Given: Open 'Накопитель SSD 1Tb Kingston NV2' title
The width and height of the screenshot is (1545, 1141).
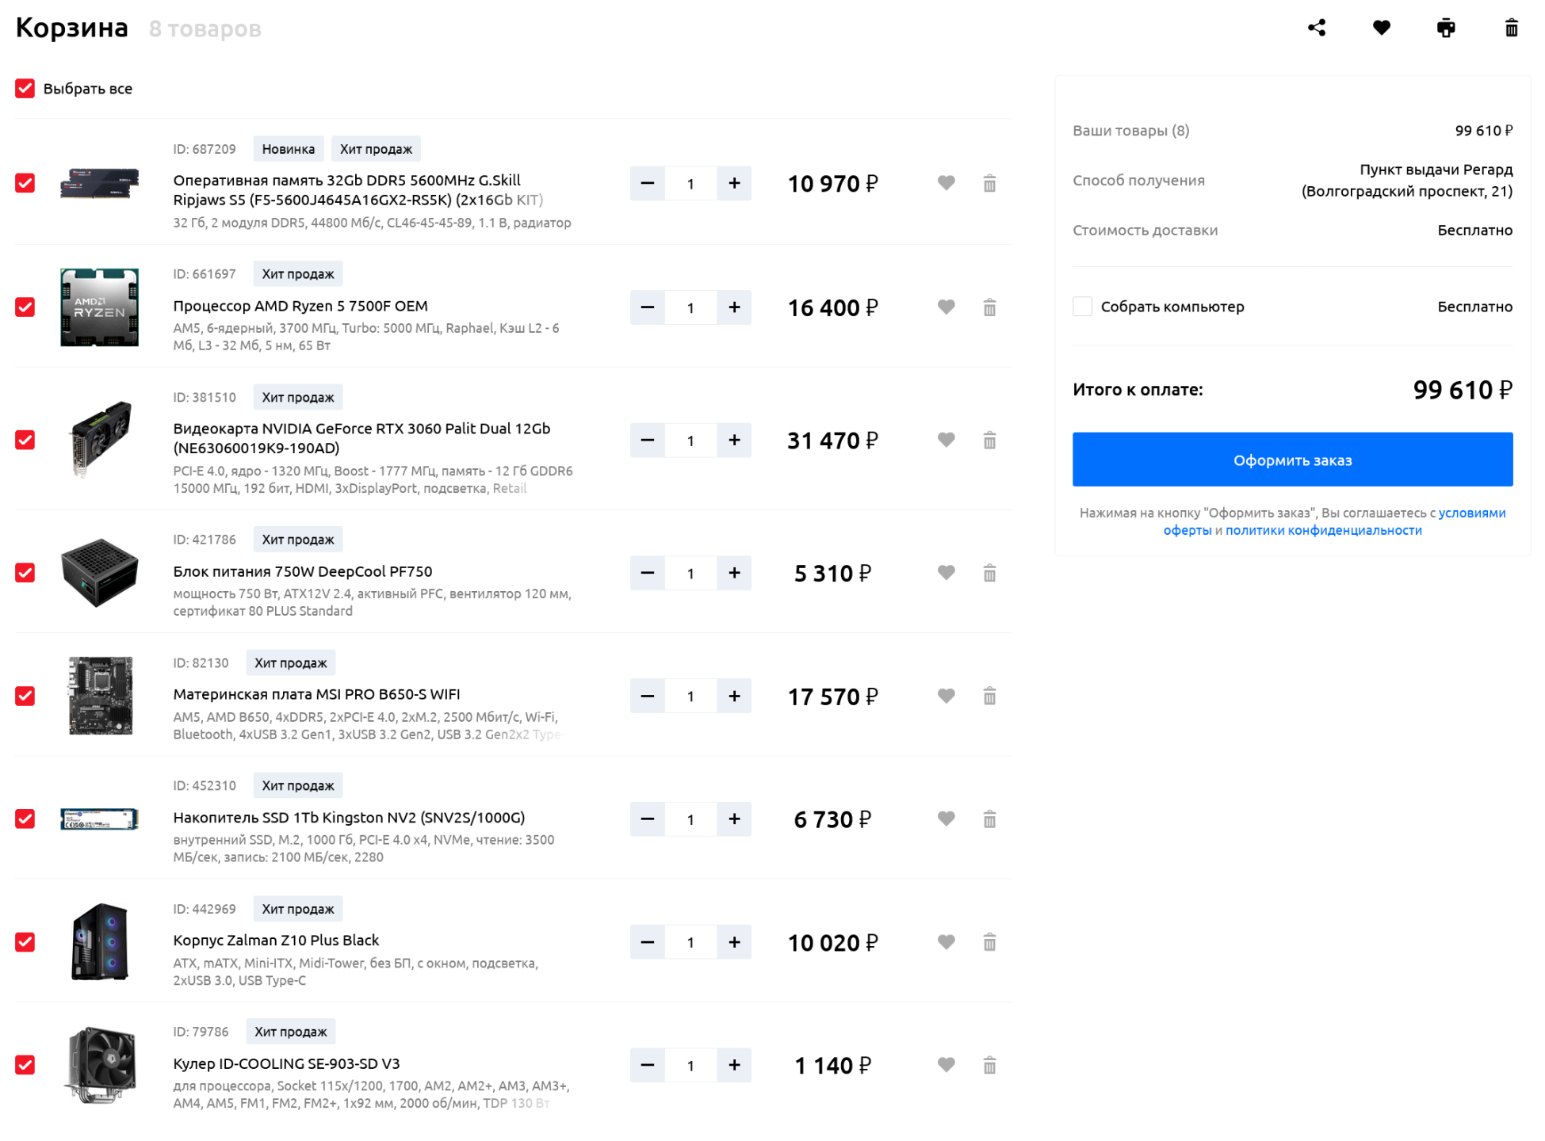Looking at the screenshot, I should tap(349, 818).
